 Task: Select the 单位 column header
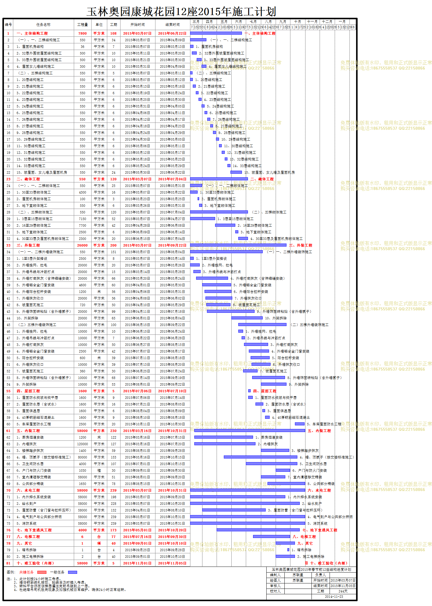(99, 25)
